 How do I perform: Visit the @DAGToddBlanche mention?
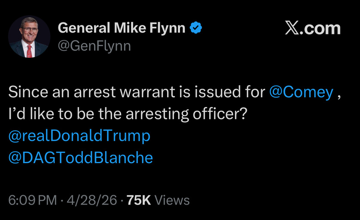[80, 158]
